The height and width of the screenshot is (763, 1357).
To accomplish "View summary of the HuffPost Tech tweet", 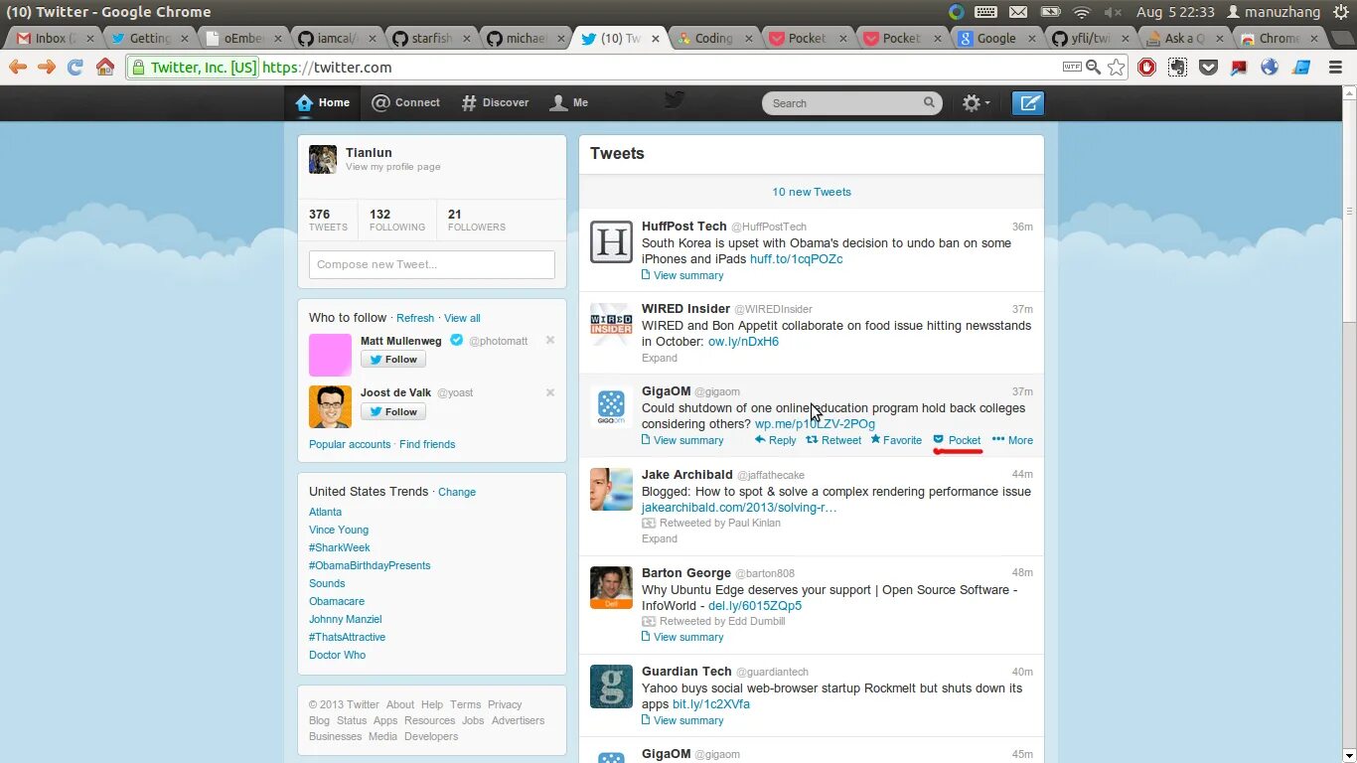I will 682,275.
